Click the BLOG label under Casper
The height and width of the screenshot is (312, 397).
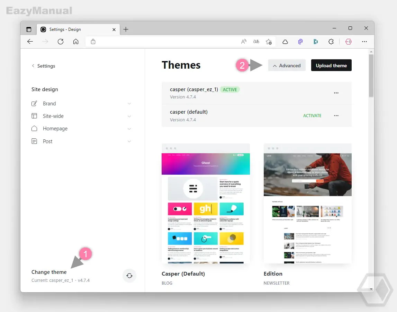coord(167,283)
